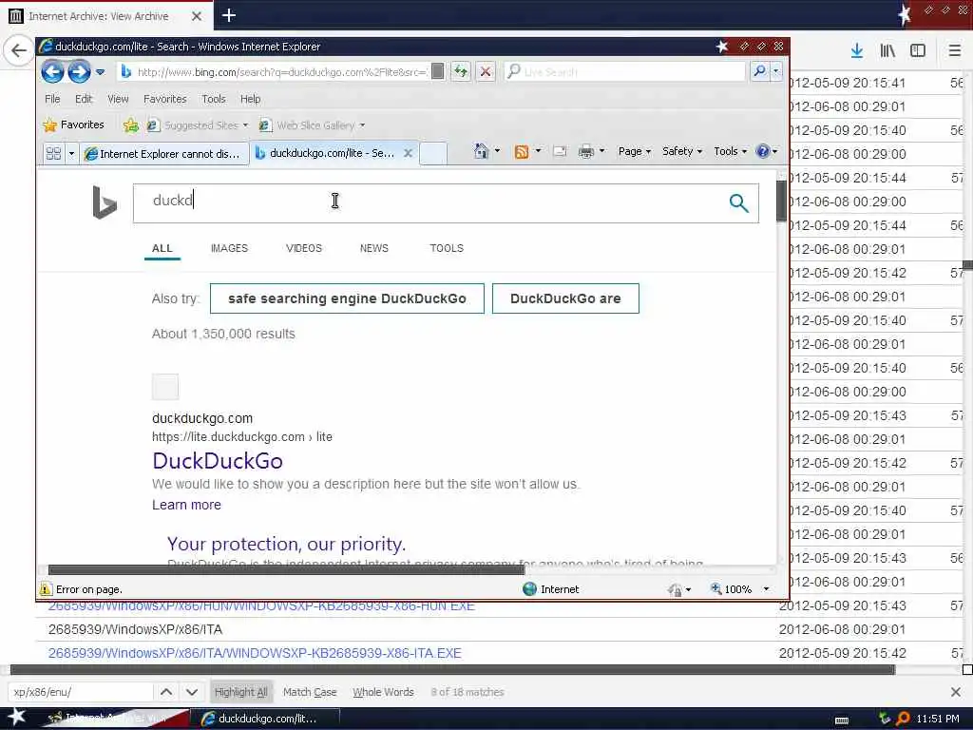Screen dimensions: 973x730
Task: Toggle Match Case in find bar
Action: pyautogui.click(x=310, y=692)
